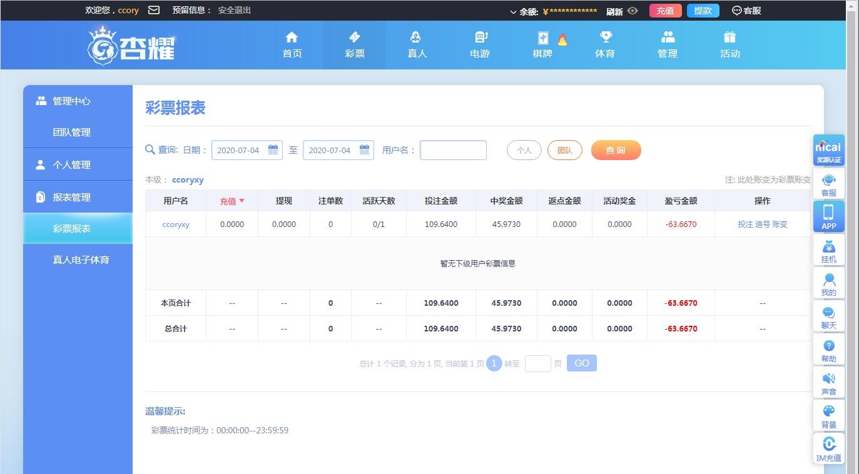Open 团队管理 in the sidebar menu
Image resolution: width=859 pixels, height=474 pixels.
(x=71, y=132)
